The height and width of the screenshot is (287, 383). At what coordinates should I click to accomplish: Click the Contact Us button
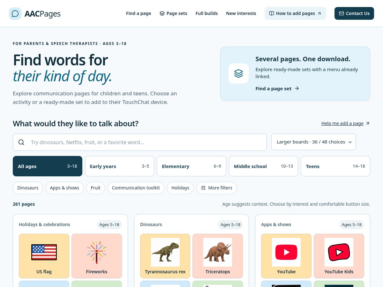pyautogui.click(x=354, y=13)
